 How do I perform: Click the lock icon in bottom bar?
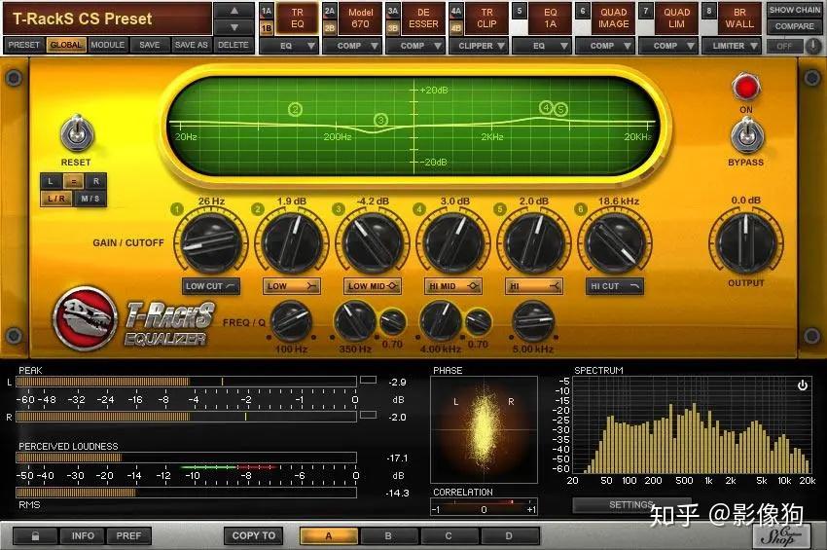pyautogui.click(x=35, y=535)
